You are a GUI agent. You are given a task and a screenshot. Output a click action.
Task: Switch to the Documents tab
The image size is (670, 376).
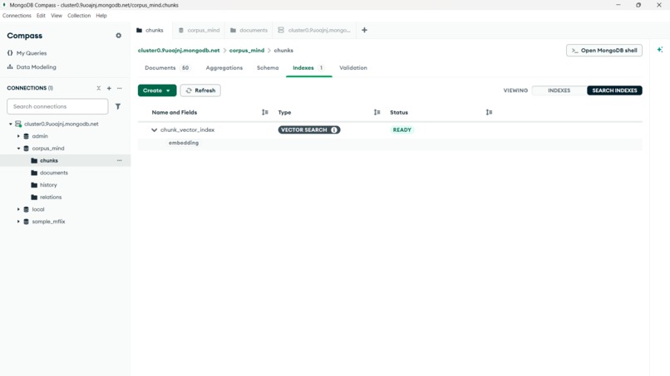[167, 68]
